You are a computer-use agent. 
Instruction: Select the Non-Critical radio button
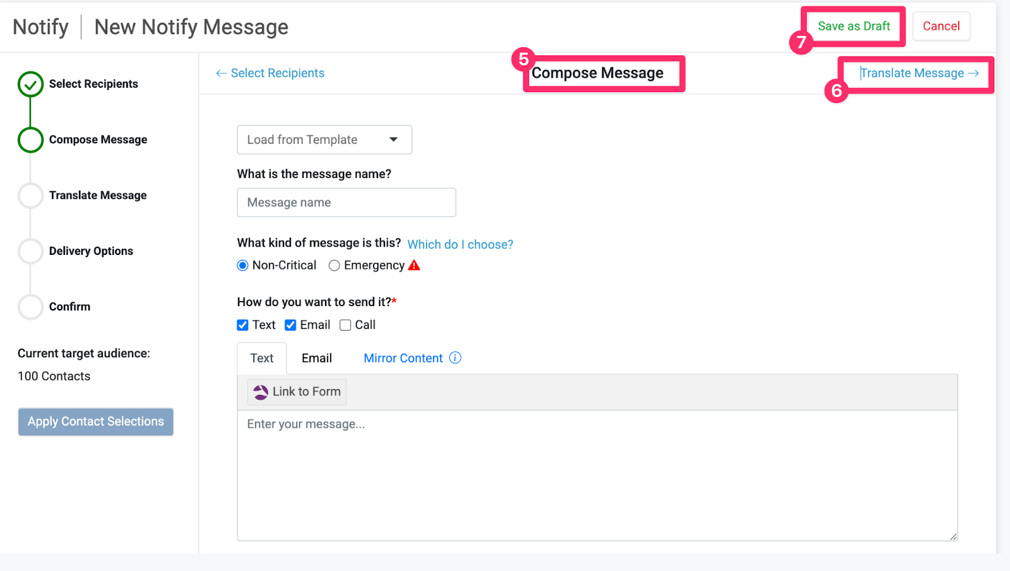242,266
